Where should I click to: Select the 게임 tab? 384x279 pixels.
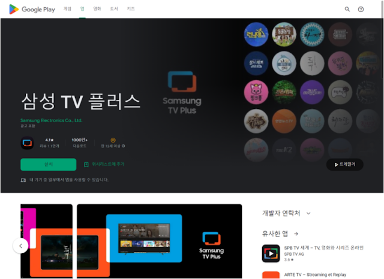[x=67, y=9]
